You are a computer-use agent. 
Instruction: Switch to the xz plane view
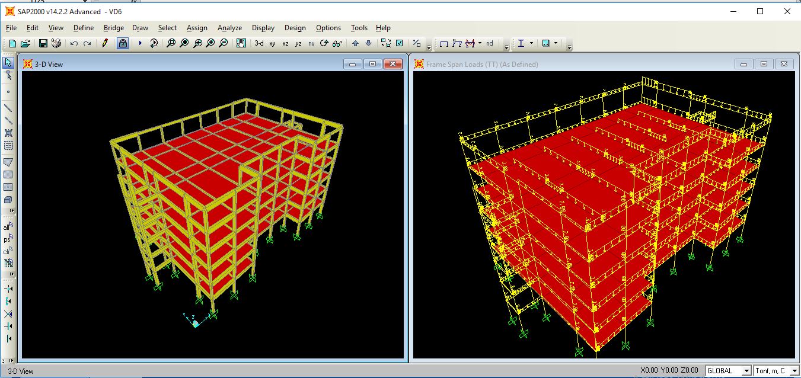click(x=285, y=43)
